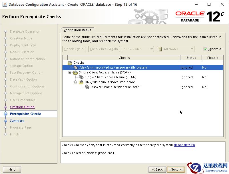Click the Prerequisite Checks step bullet
Screen dimensions: 229x174
(5, 114)
